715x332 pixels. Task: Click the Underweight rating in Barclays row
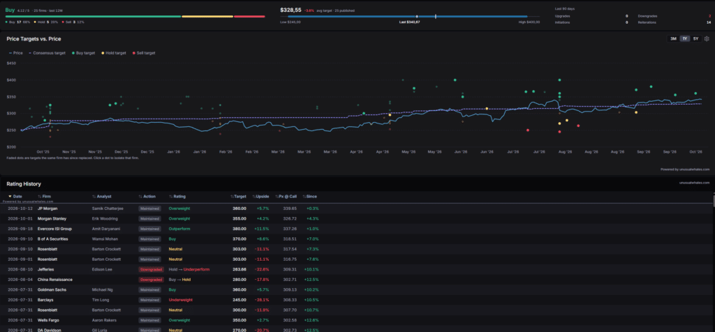point(181,300)
